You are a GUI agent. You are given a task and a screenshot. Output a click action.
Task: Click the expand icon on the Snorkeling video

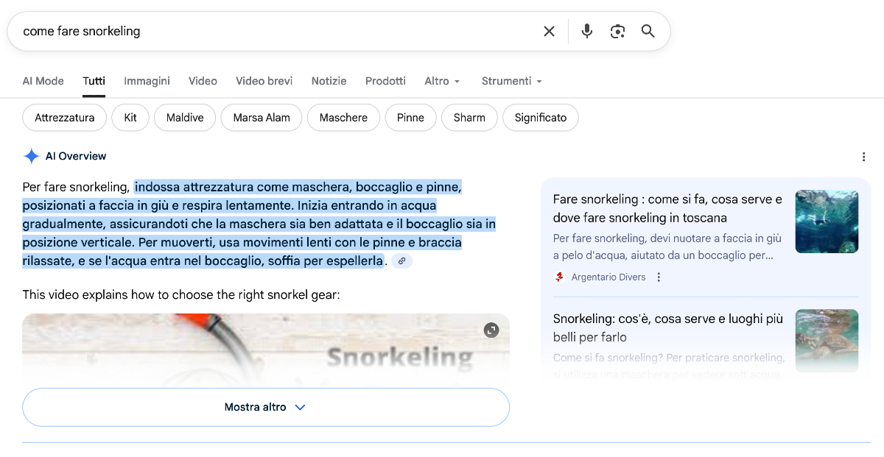tap(491, 331)
